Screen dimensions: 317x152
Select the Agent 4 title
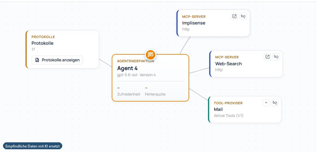pyautogui.click(x=127, y=68)
